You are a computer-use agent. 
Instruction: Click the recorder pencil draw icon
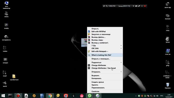tap(139, 6)
